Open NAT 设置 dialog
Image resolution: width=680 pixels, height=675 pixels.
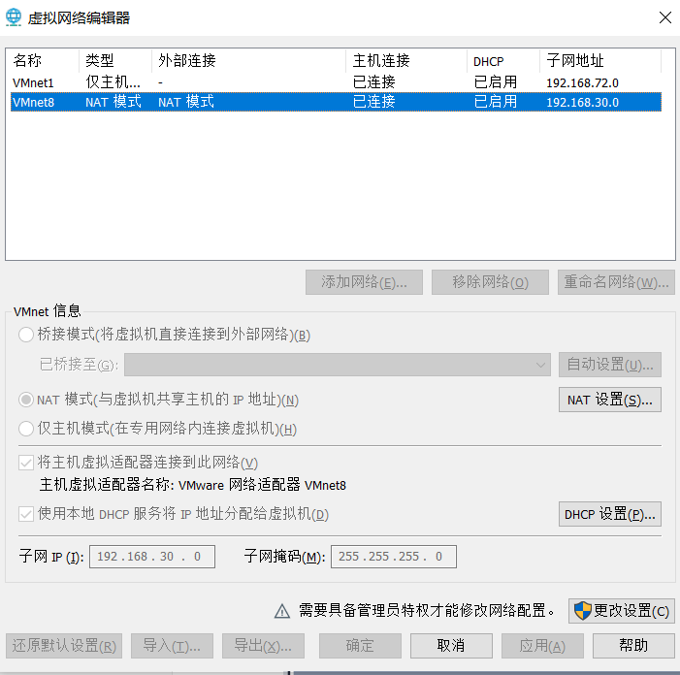pos(610,400)
